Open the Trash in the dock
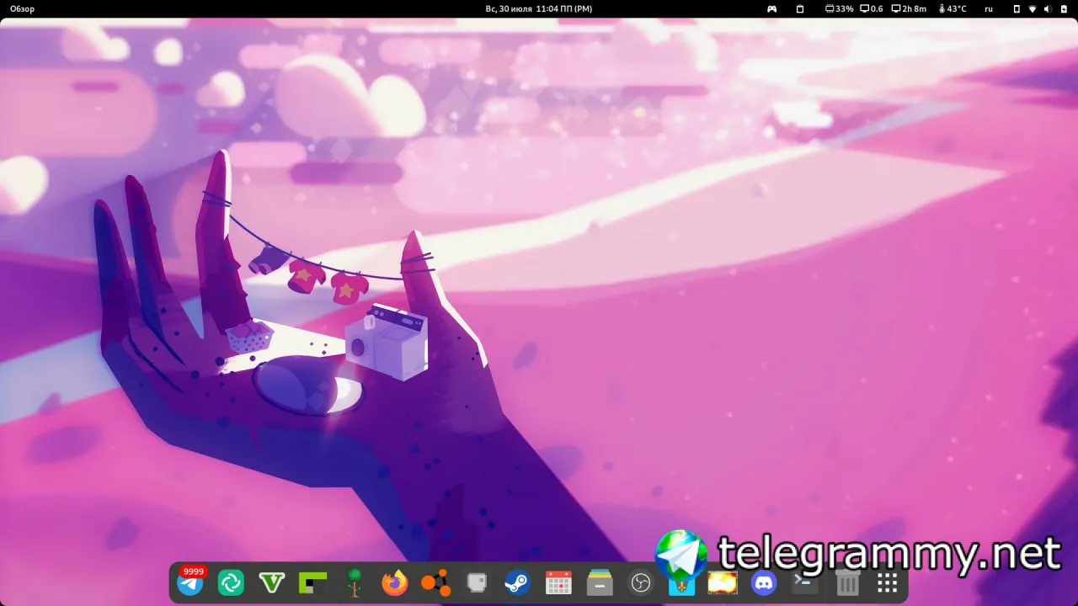 click(846, 582)
